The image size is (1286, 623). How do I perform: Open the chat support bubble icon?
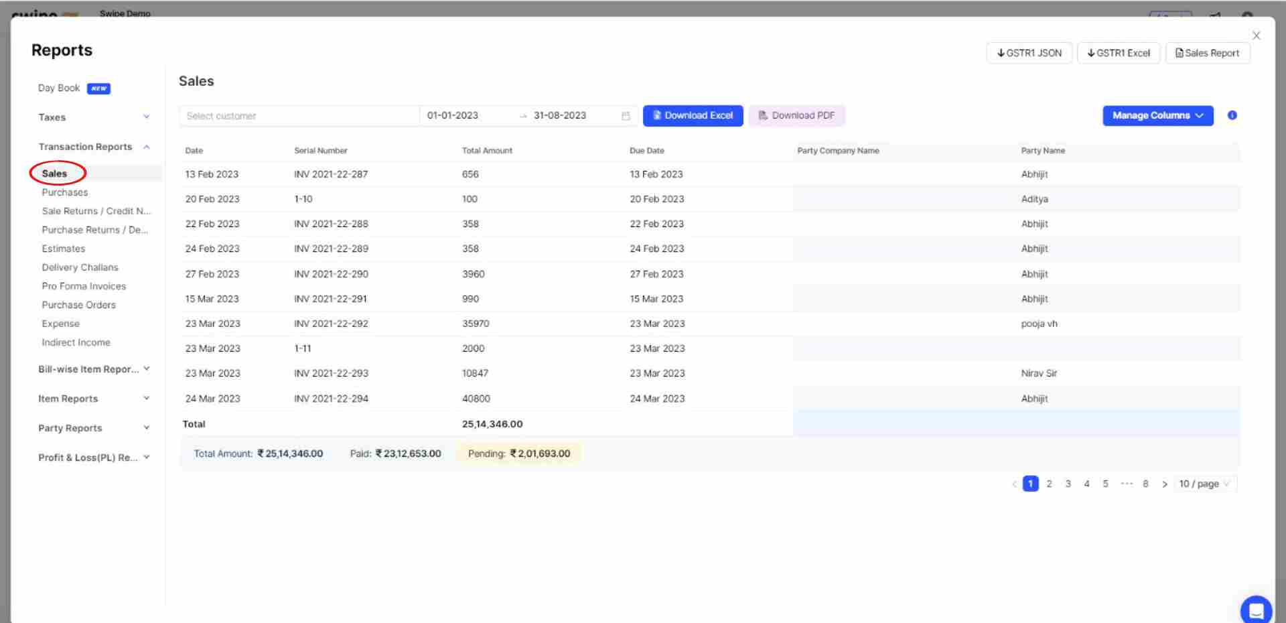click(x=1256, y=611)
